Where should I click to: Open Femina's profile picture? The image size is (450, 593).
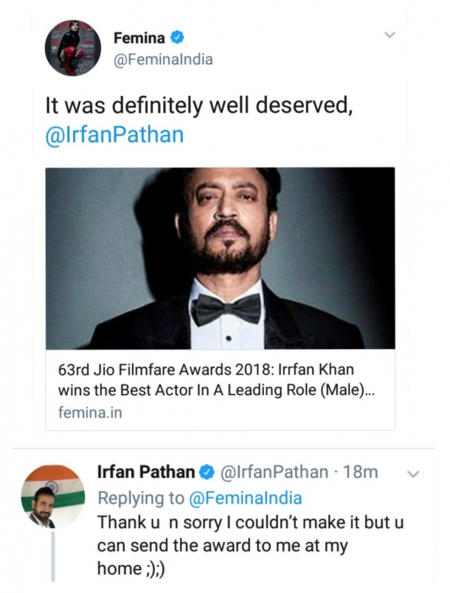[x=72, y=49]
